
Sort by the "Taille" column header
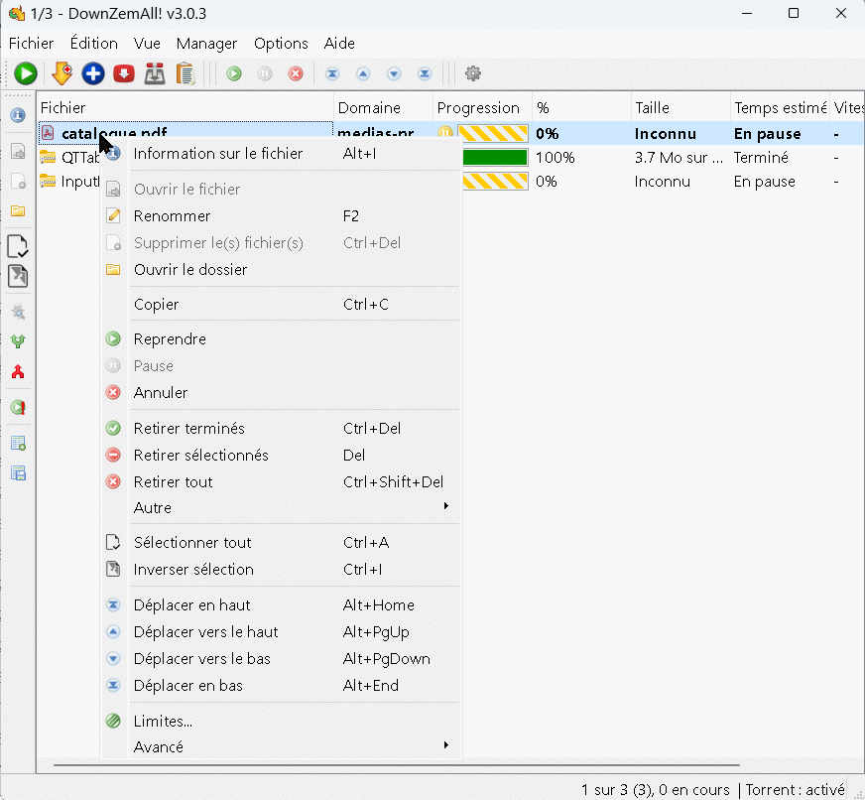click(680, 107)
